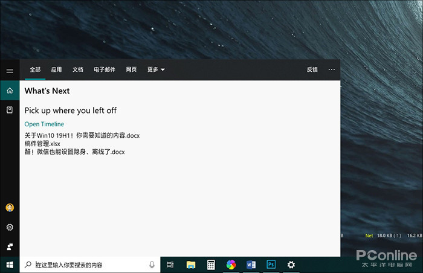The height and width of the screenshot is (273, 423).
Task: Open the colorful pinwheel app on taskbar
Action: (231, 265)
